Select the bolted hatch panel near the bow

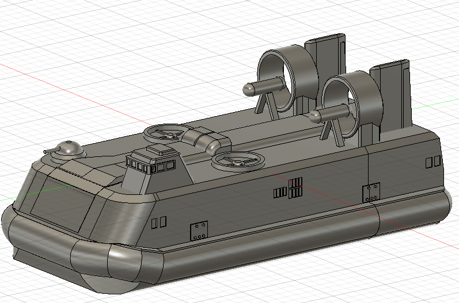199,231
